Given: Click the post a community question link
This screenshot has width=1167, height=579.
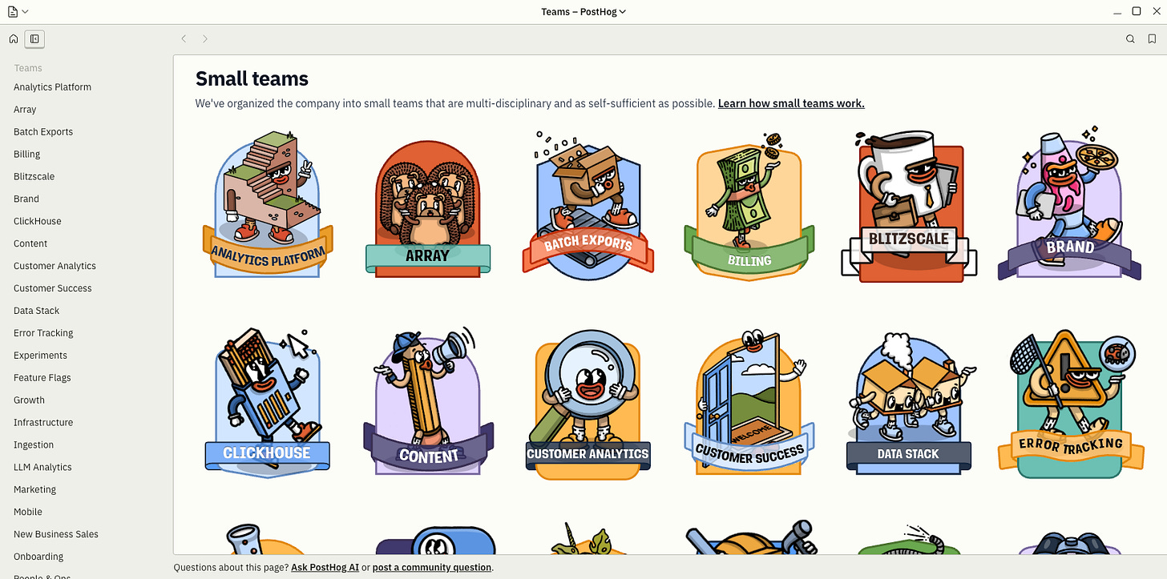Looking at the screenshot, I should pos(432,567).
